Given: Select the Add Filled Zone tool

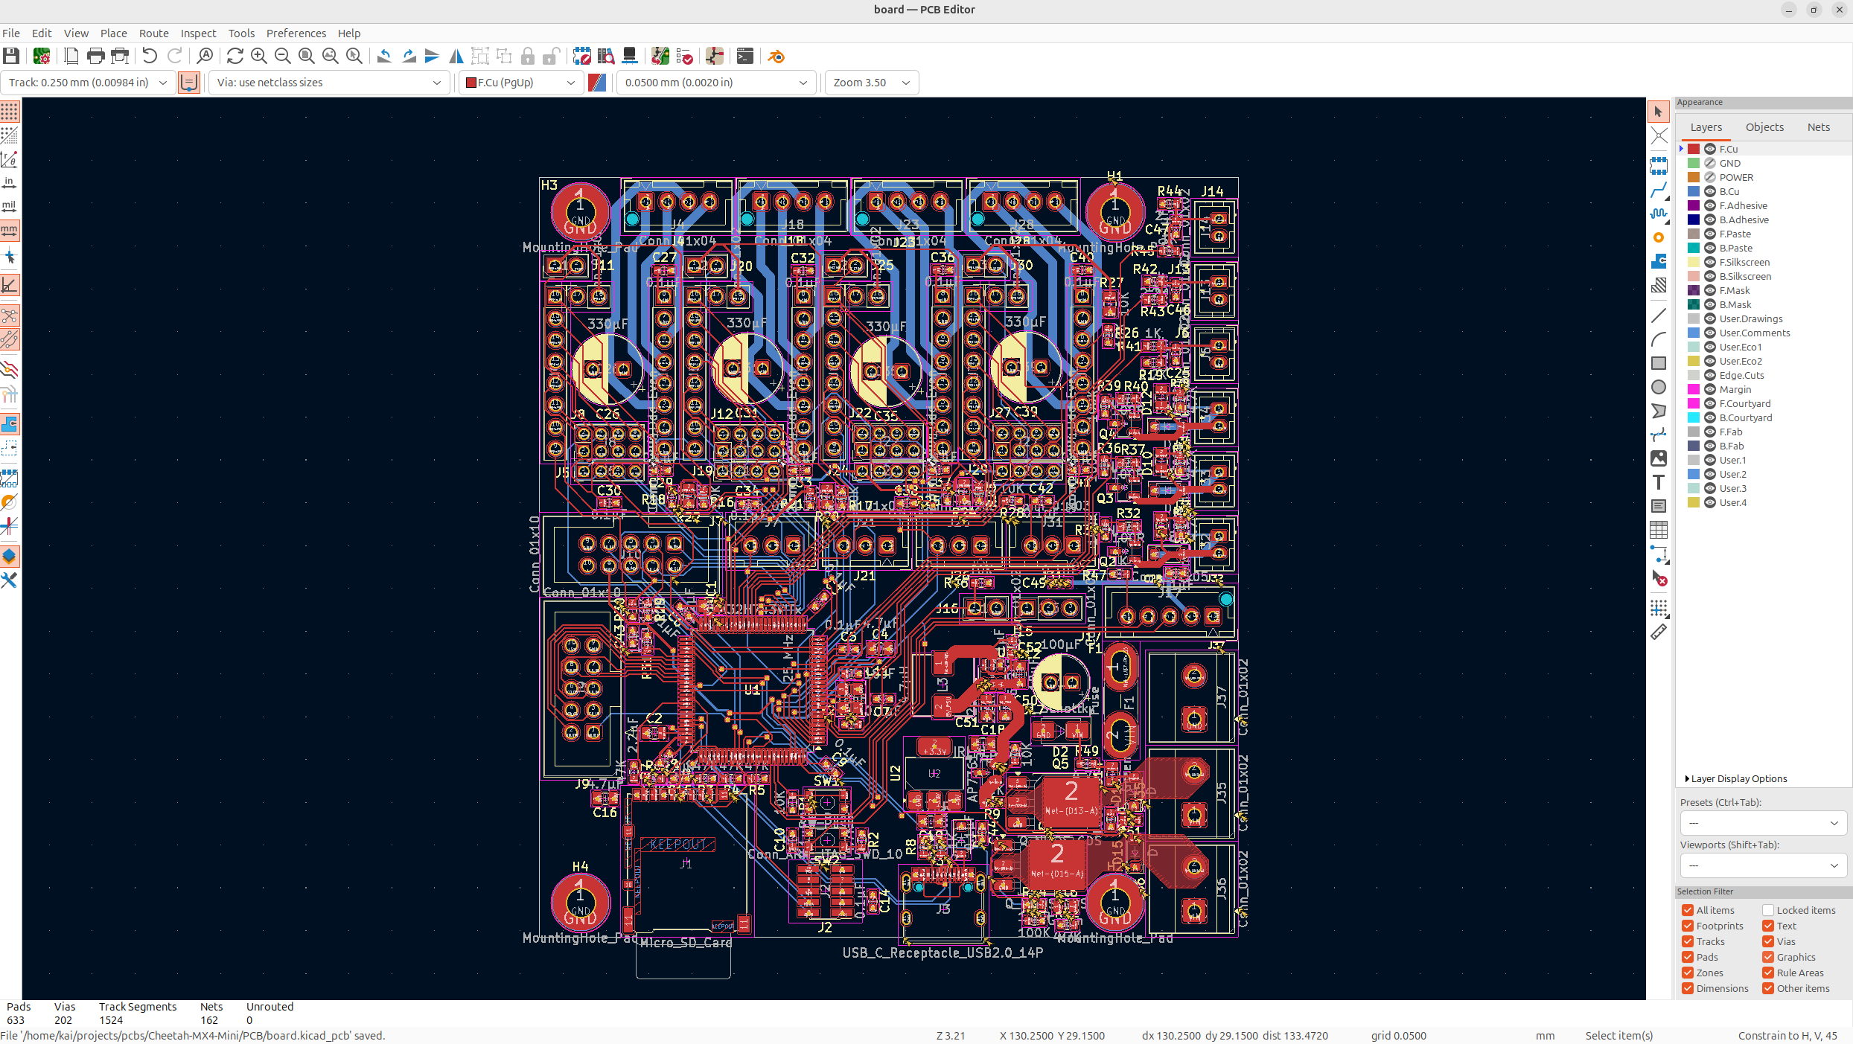Looking at the screenshot, I should [1659, 261].
